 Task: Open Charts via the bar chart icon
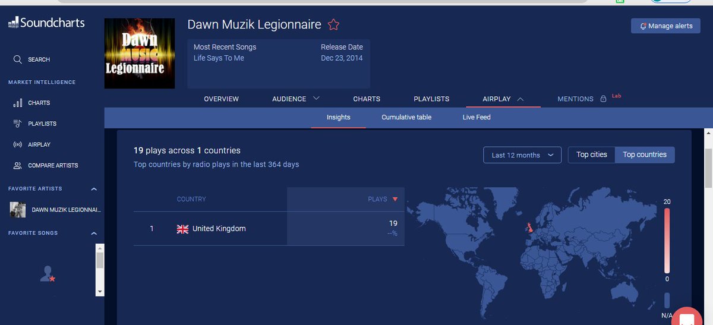point(17,103)
